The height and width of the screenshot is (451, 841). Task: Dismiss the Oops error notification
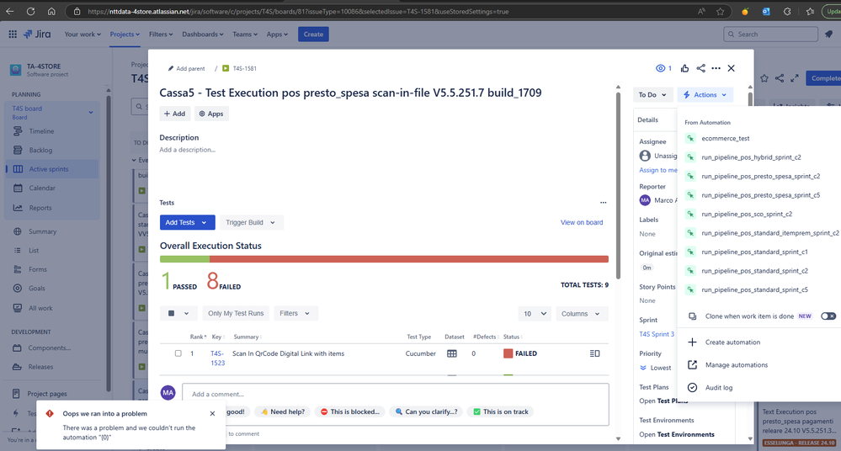(x=212, y=413)
